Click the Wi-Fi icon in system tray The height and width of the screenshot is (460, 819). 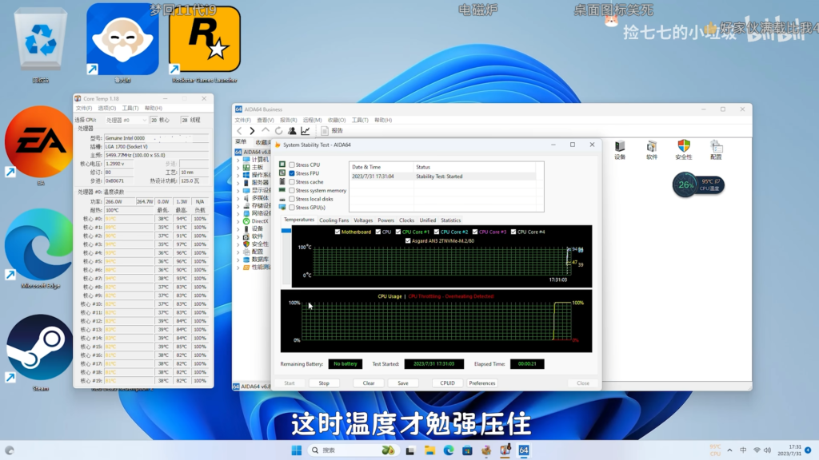coord(757,450)
